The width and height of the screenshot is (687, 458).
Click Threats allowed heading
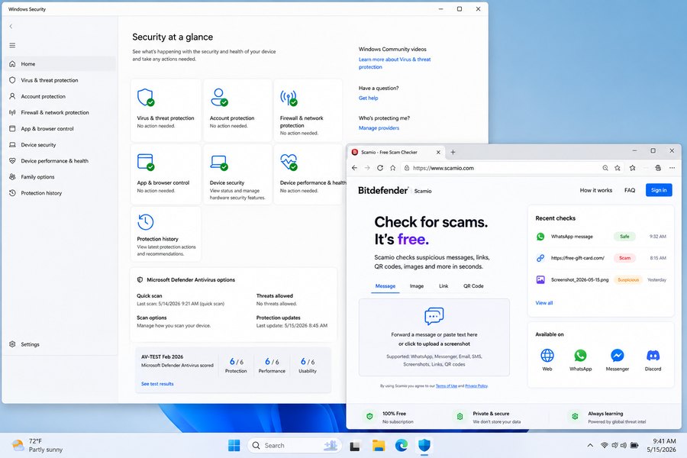[274, 296]
